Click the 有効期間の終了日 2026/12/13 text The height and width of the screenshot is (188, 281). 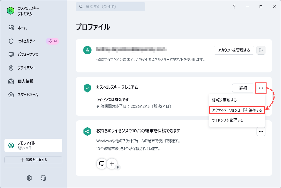point(134,106)
